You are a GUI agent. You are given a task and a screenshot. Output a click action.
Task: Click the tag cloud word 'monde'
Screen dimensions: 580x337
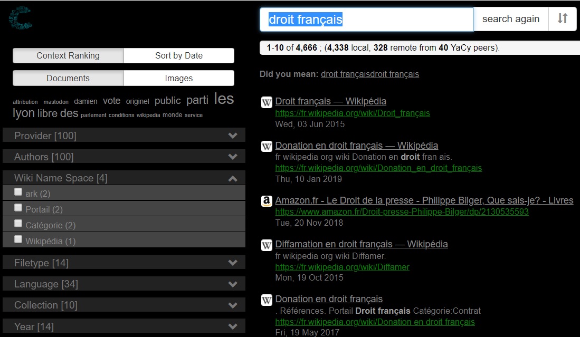tap(173, 115)
